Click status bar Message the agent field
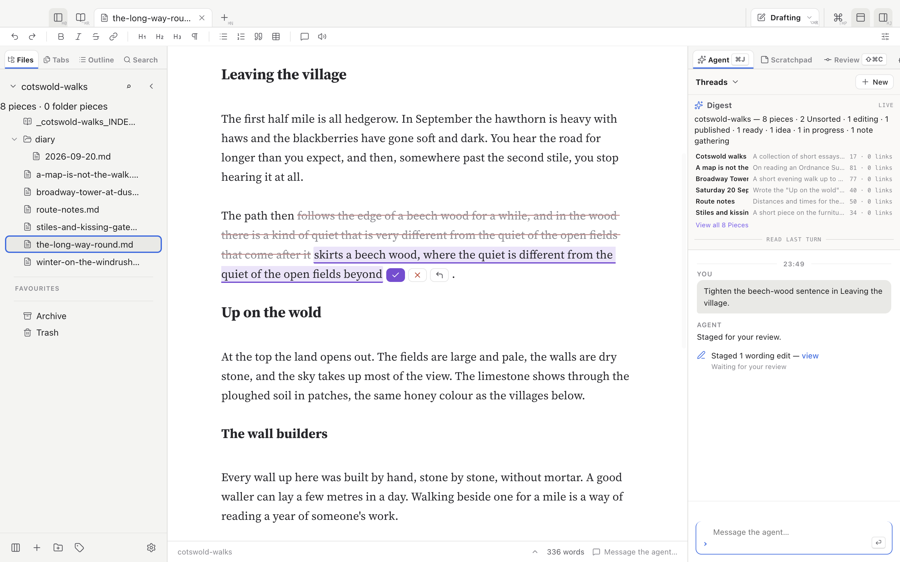 pos(635,552)
